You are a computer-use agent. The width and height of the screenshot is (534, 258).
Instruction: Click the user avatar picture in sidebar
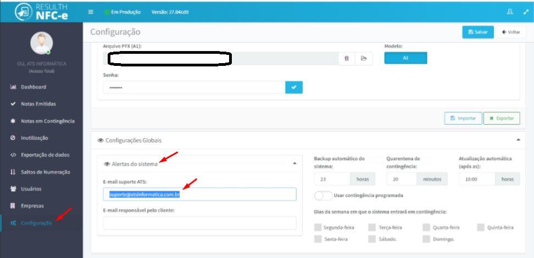point(42,43)
